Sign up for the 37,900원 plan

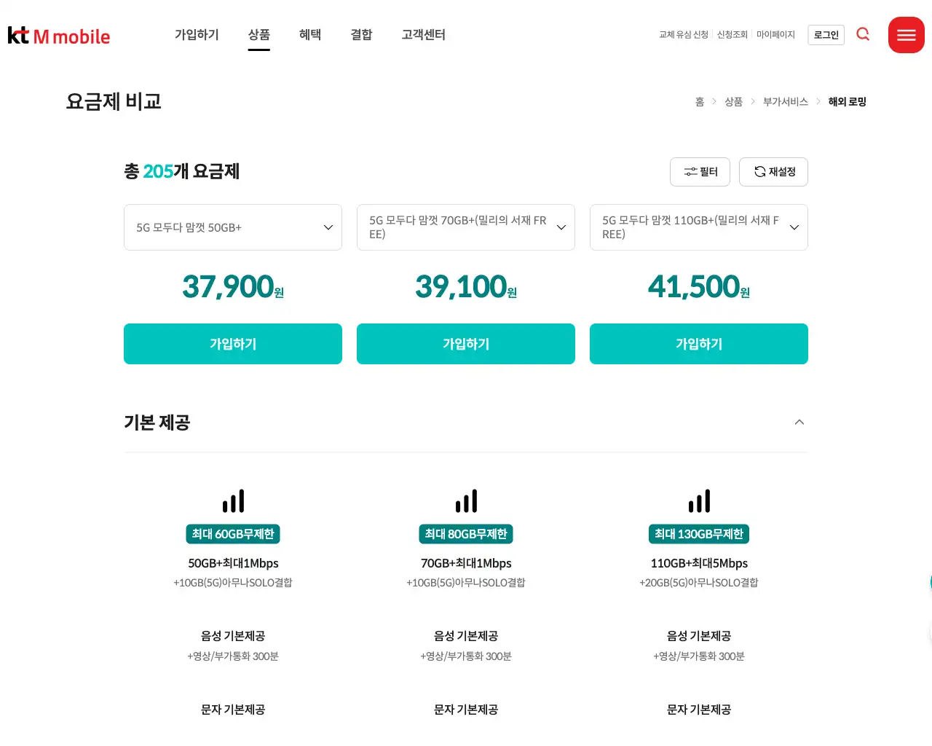(233, 344)
